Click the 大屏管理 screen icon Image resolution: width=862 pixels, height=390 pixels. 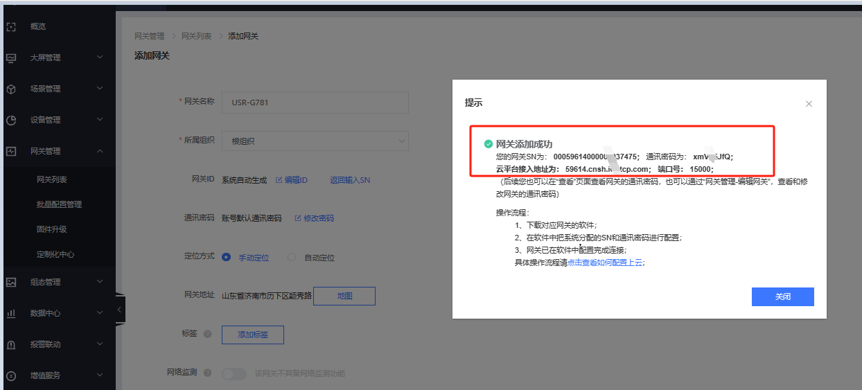pyautogui.click(x=11, y=57)
